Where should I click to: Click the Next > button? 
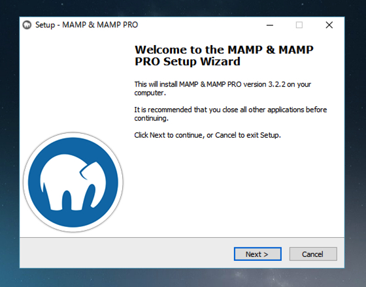point(258,254)
